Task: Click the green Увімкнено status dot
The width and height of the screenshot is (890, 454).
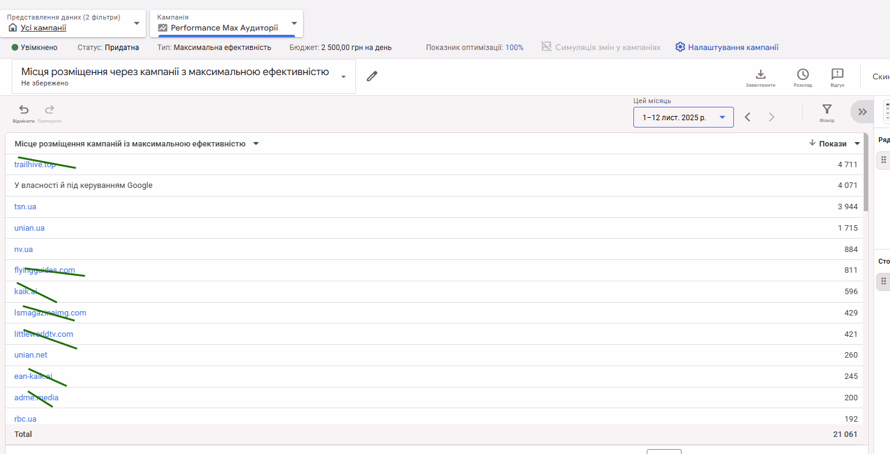Action: pyautogui.click(x=15, y=48)
